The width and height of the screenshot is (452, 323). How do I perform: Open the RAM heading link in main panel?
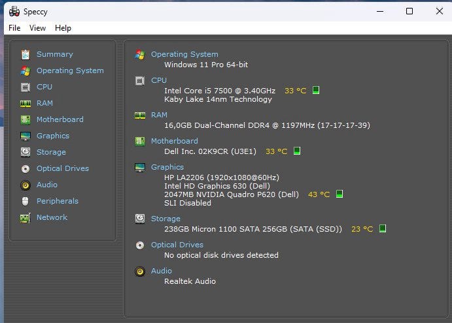click(159, 115)
